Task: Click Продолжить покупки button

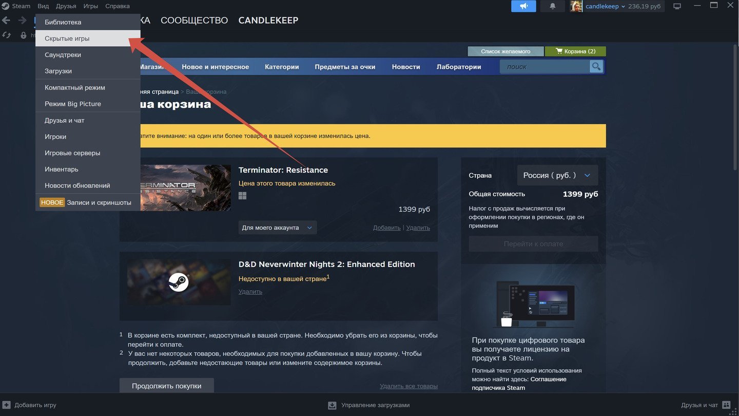Action: 167,386
